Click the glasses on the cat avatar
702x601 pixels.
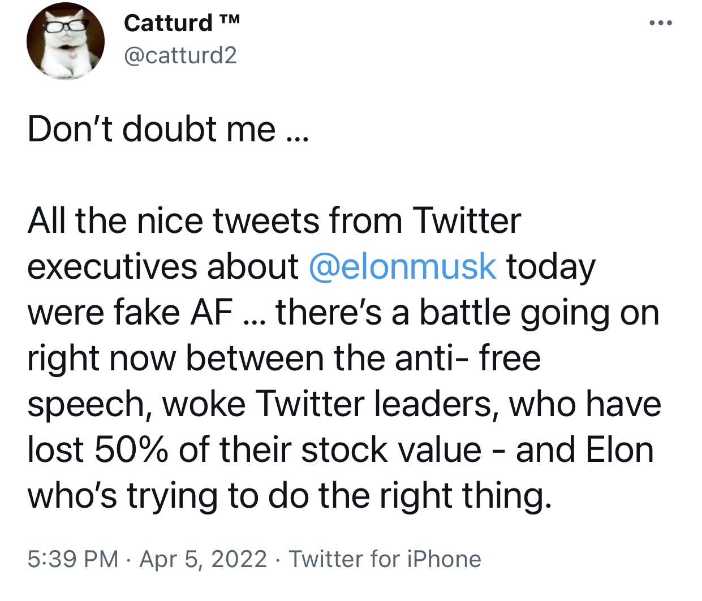(62, 24)
